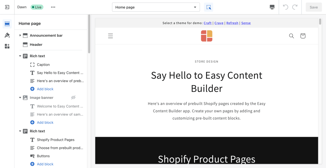Click the redo arrow icon
Screen dimensions: 326x168
[x=295, y=7]
